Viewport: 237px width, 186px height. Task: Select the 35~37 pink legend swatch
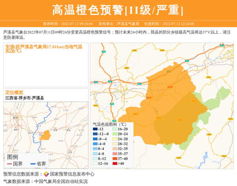pos(114,154)
